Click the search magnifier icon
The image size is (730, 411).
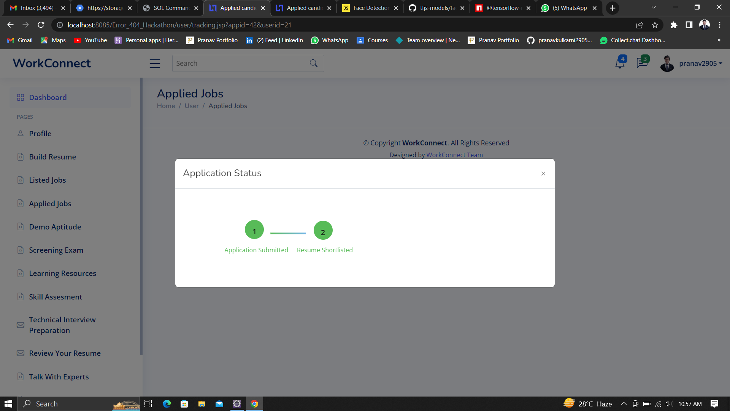click(x=314, y=64)
